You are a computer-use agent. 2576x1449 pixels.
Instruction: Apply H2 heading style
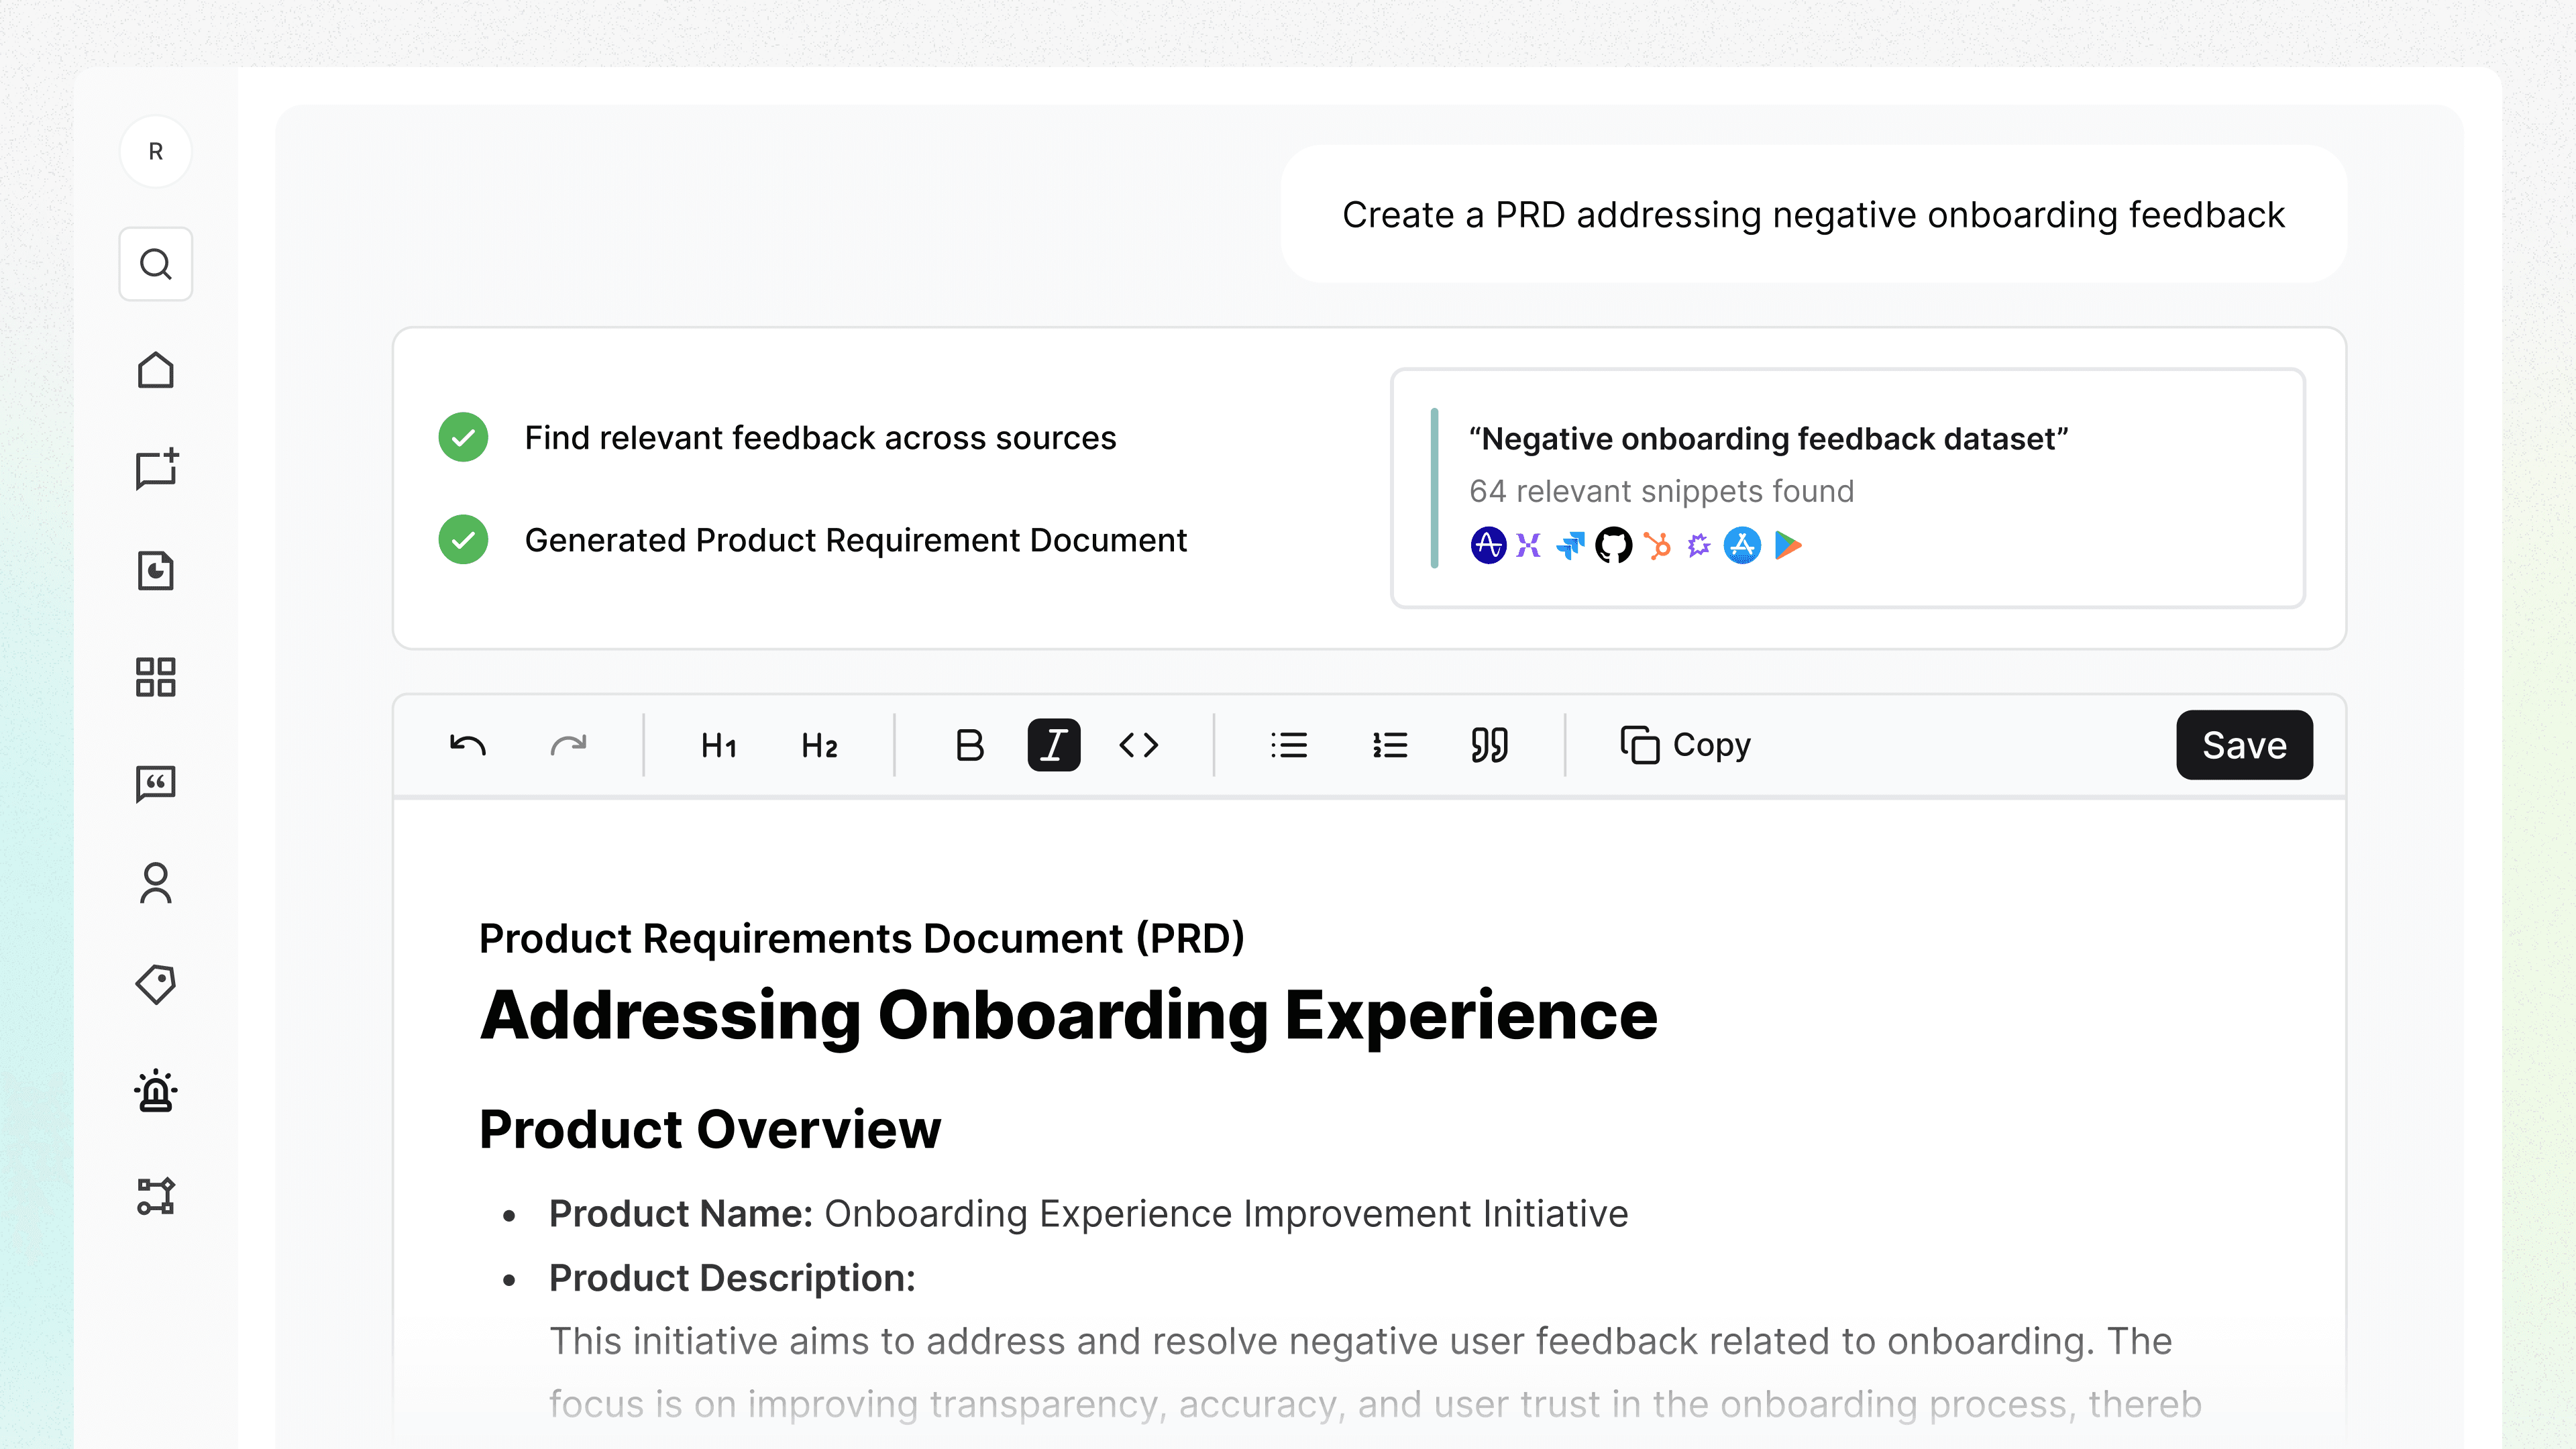click(x=818, y=745)
